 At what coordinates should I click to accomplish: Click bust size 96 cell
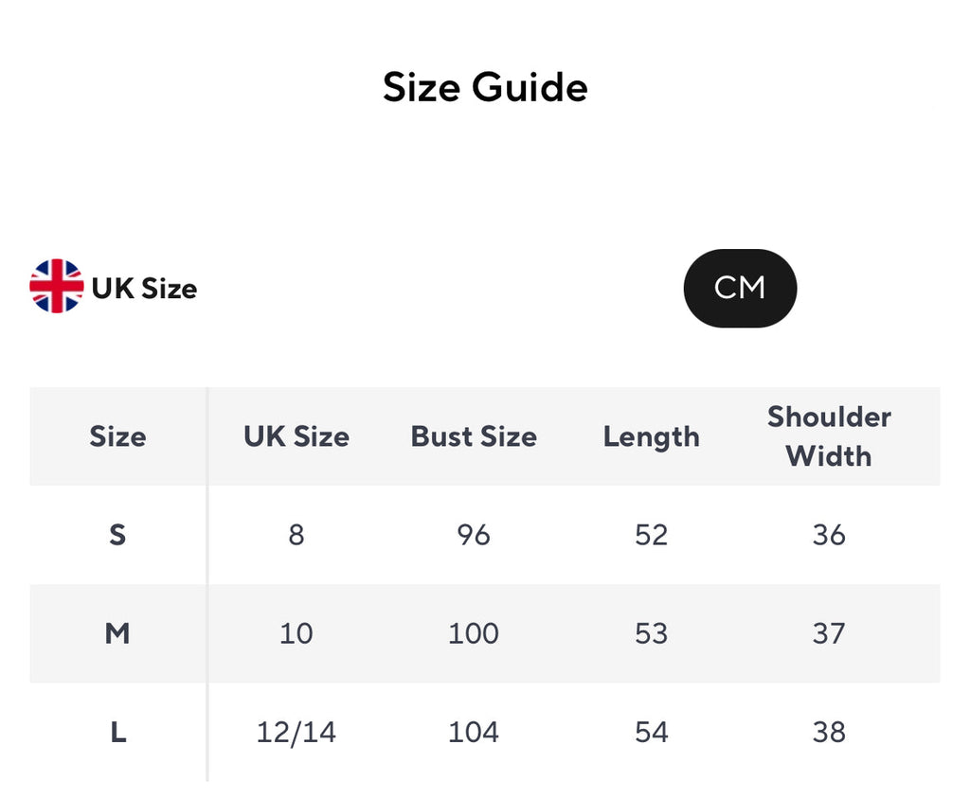tap(474, 535)
